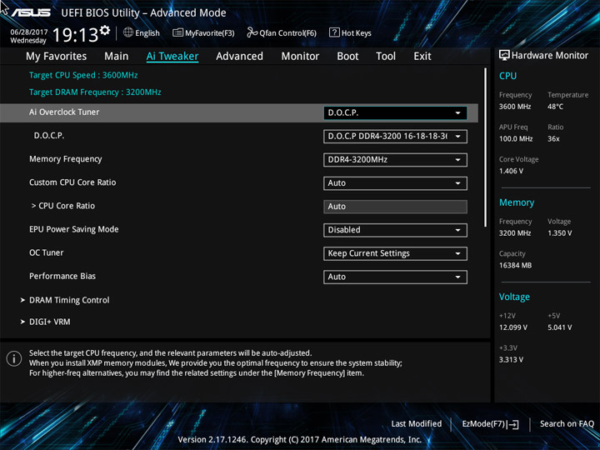
Task: Click CPU Core Ratio Auto field
Action: click(x=395, y=207)
